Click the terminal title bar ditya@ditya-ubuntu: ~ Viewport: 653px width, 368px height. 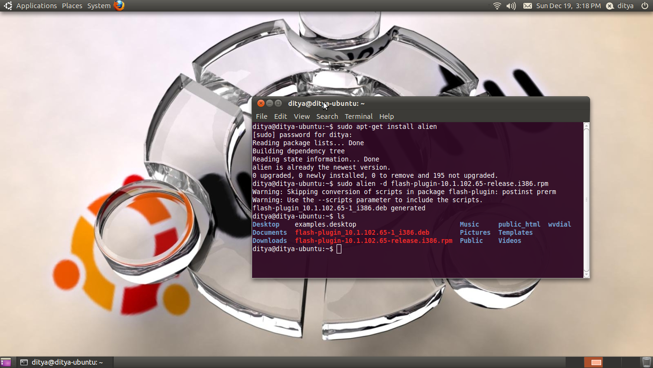(326, 103)
